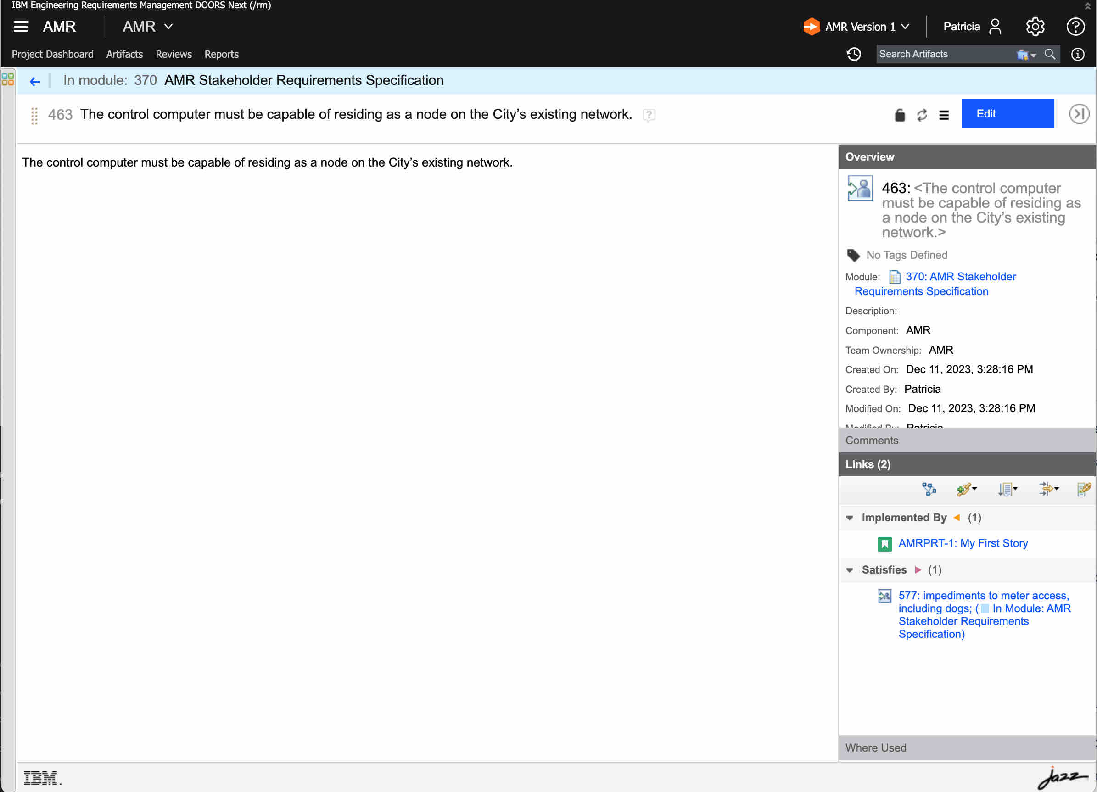
Task: Open the Artifacts menu
Action: pos(124,54)
